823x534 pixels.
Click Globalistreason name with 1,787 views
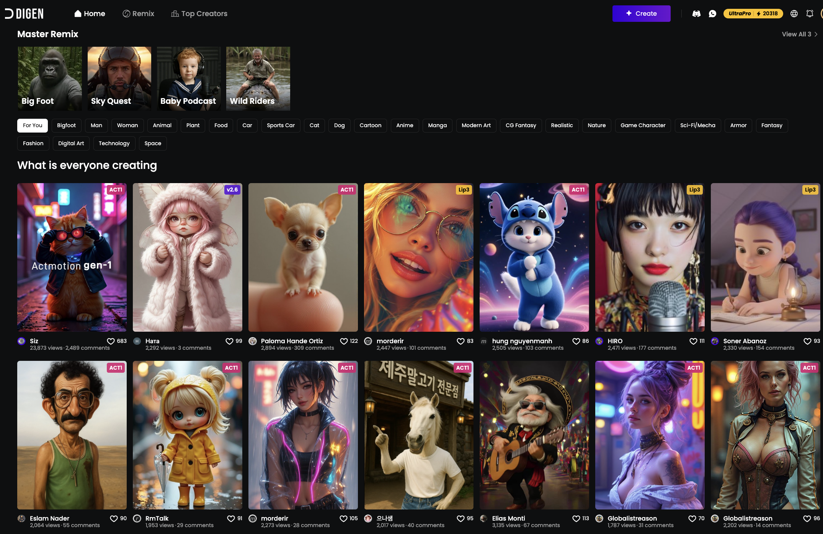[632, 518]
